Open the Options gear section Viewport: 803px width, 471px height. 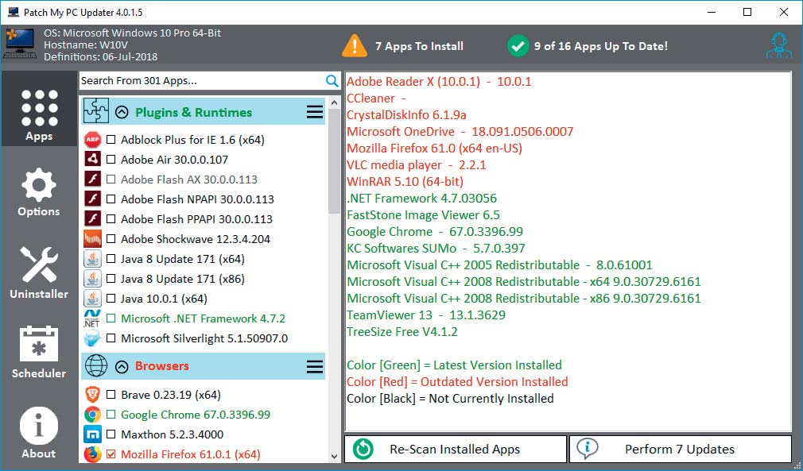click(x=39, y=192)
